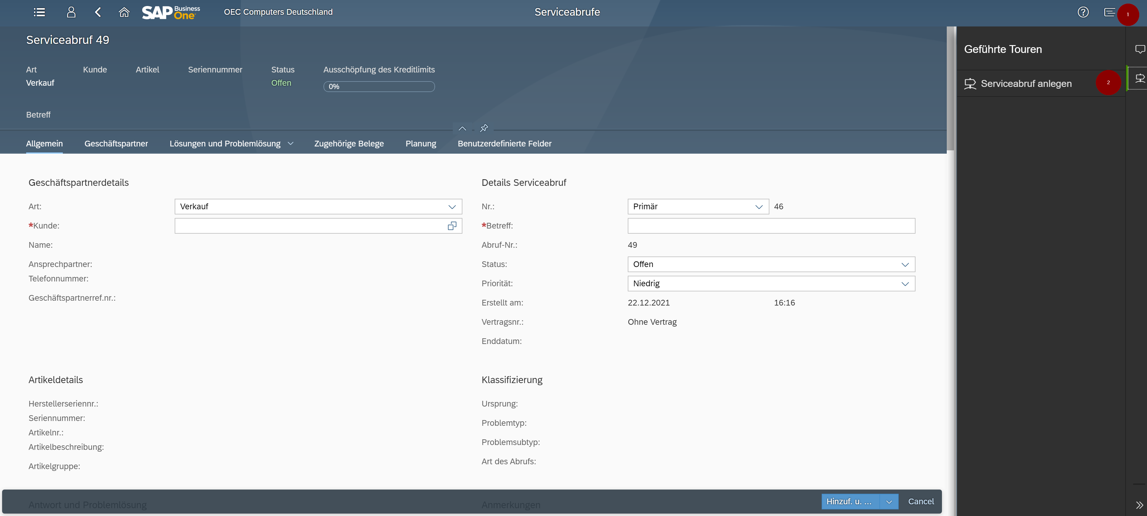Collapse the header with up chevron
The height and width of the screenshot is (516, 1147).
coord(462,129)
